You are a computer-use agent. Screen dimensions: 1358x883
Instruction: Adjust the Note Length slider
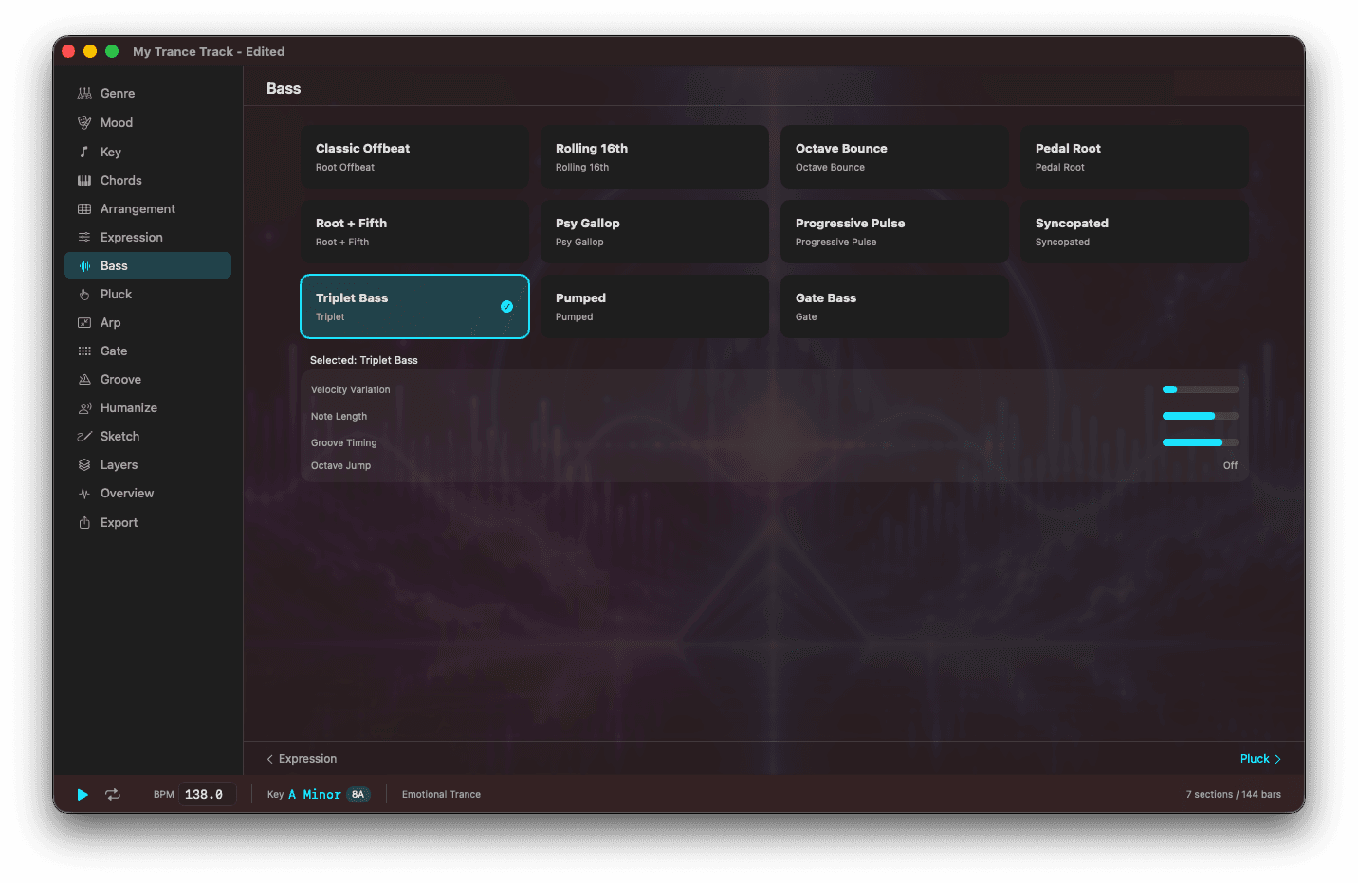pos(1201,416)
